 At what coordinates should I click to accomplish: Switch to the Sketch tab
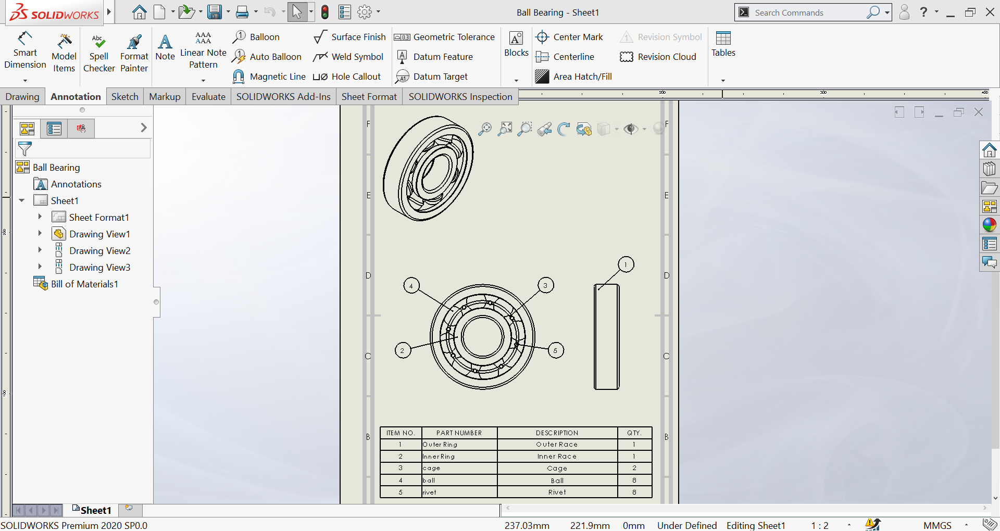124,97
